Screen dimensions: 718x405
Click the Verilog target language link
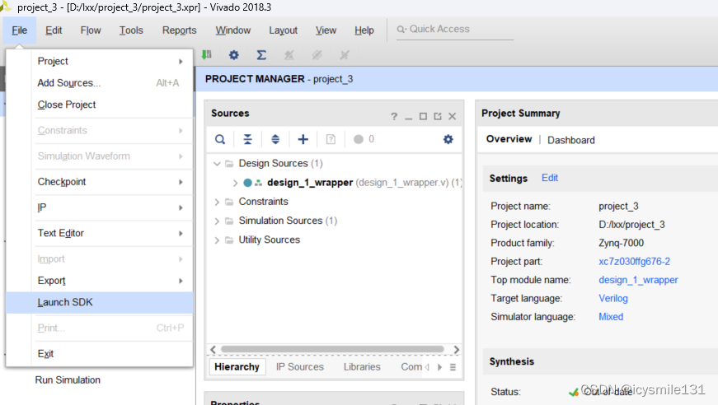click(613, 299)
